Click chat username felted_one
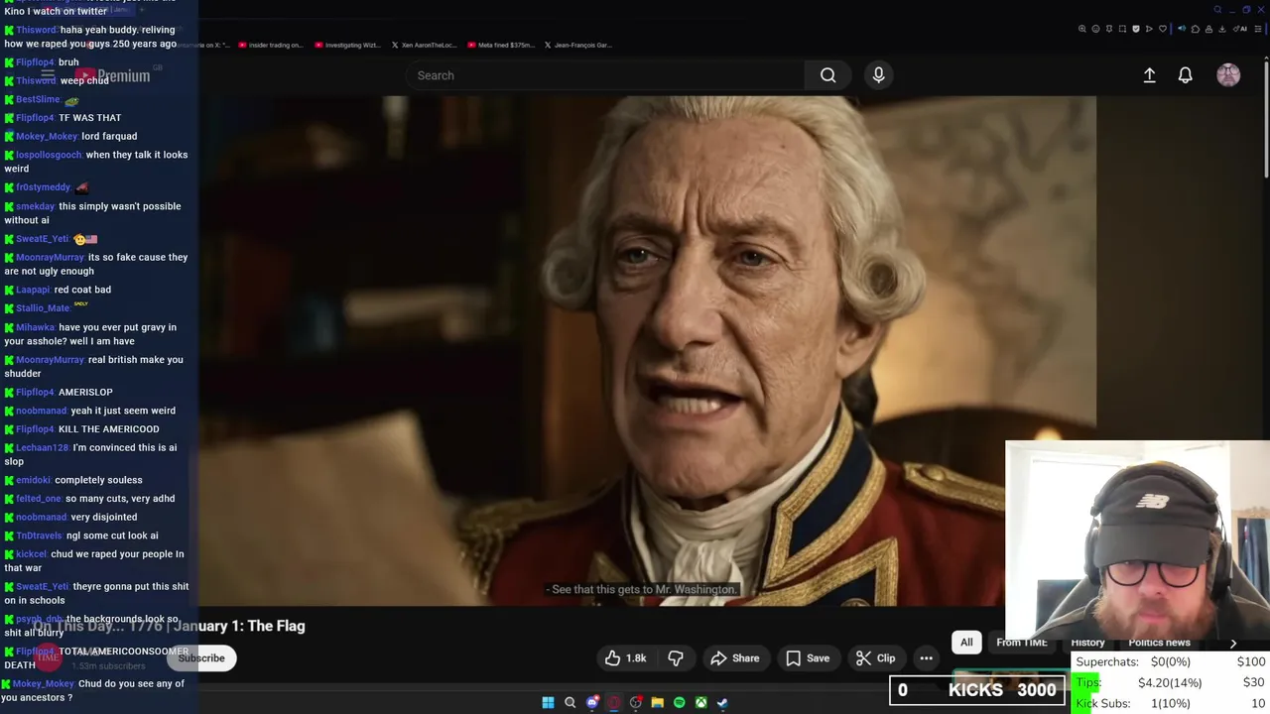The height and width of the screenshot is (714, 1270). [x=39, y=499]
